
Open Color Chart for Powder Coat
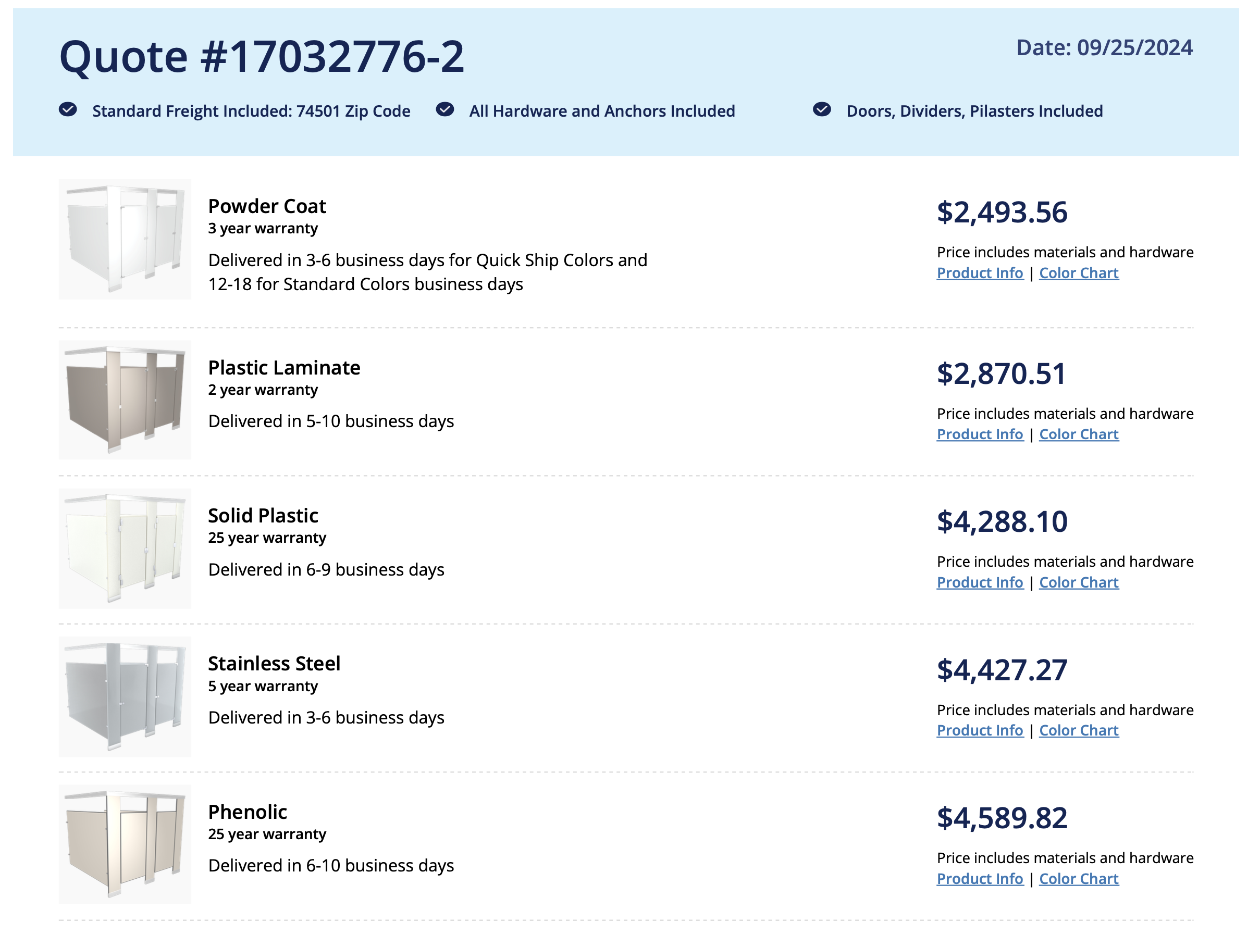pos(1079,273)
